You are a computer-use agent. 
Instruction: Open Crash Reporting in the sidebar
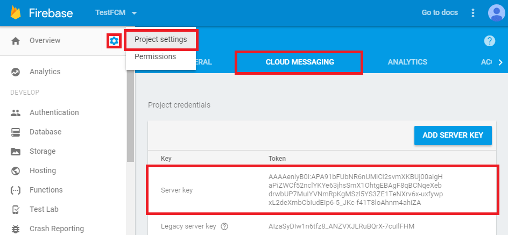tap(57, 229)
